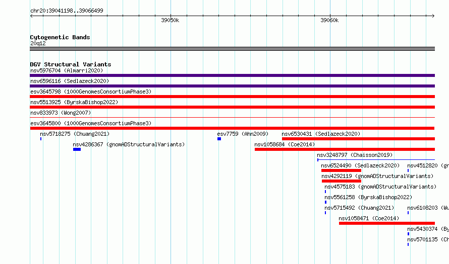
Task: Open nsv1058684 (Coe2014) variant
Action: pyautogui.click(x=285, y=144)
